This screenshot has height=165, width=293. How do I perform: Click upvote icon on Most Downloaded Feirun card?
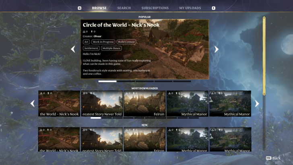[134, 93]
